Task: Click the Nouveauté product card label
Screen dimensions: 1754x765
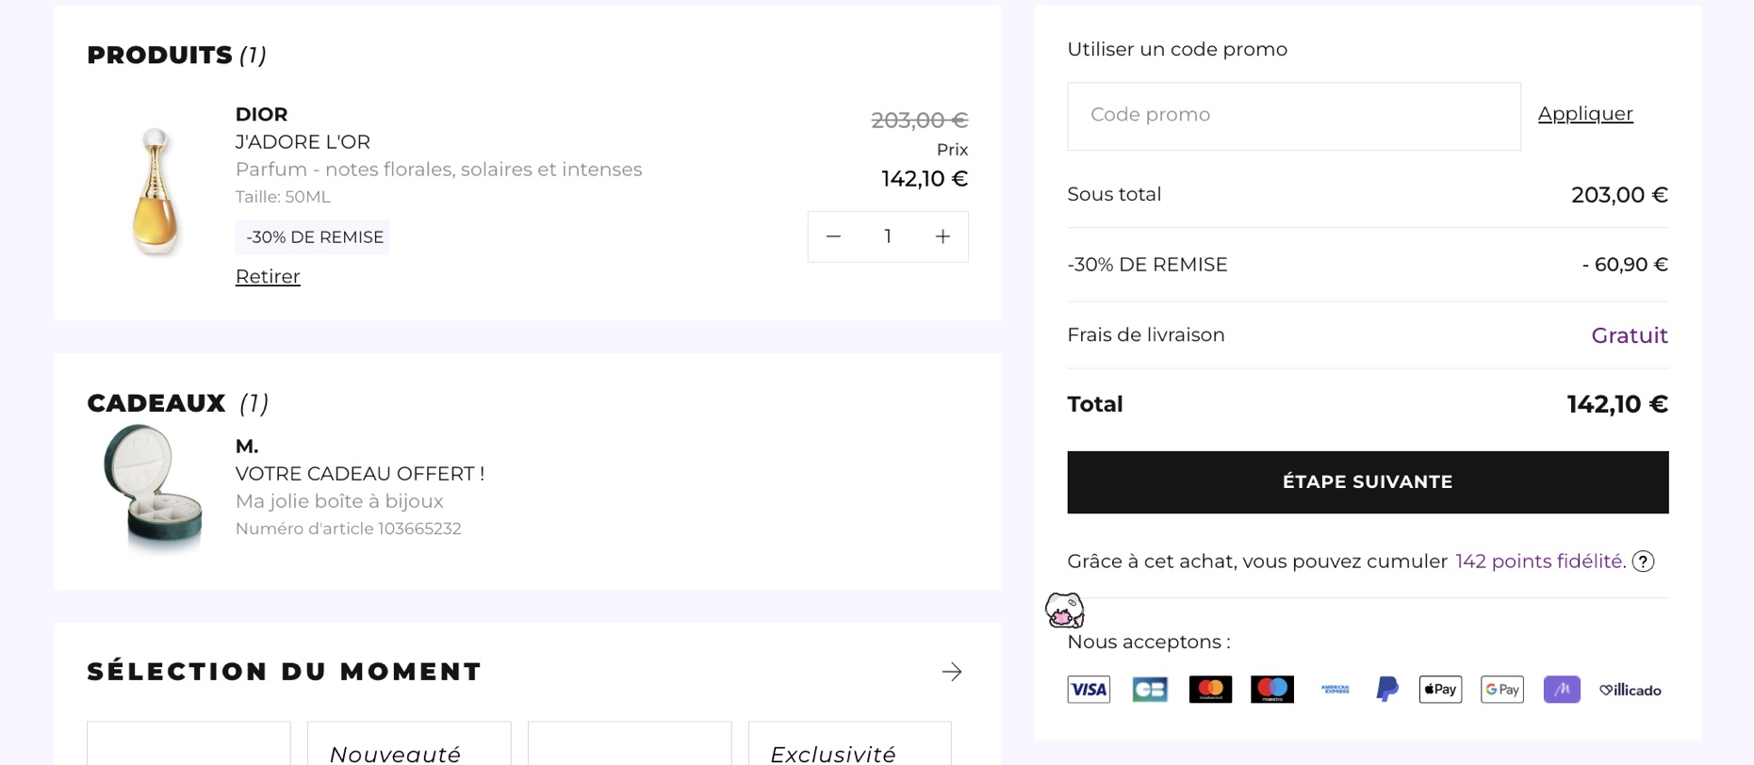Action: tap(395, 754)
